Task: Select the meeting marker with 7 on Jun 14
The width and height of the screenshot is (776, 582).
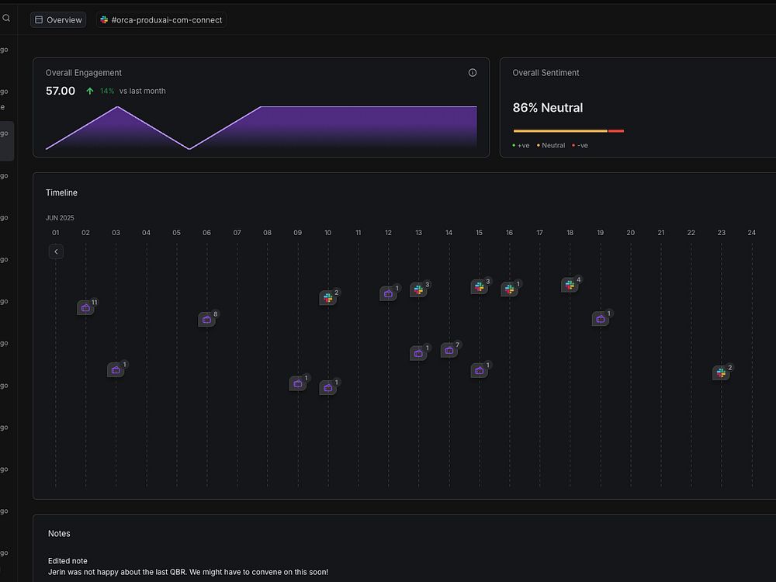Action: (449, 351)
